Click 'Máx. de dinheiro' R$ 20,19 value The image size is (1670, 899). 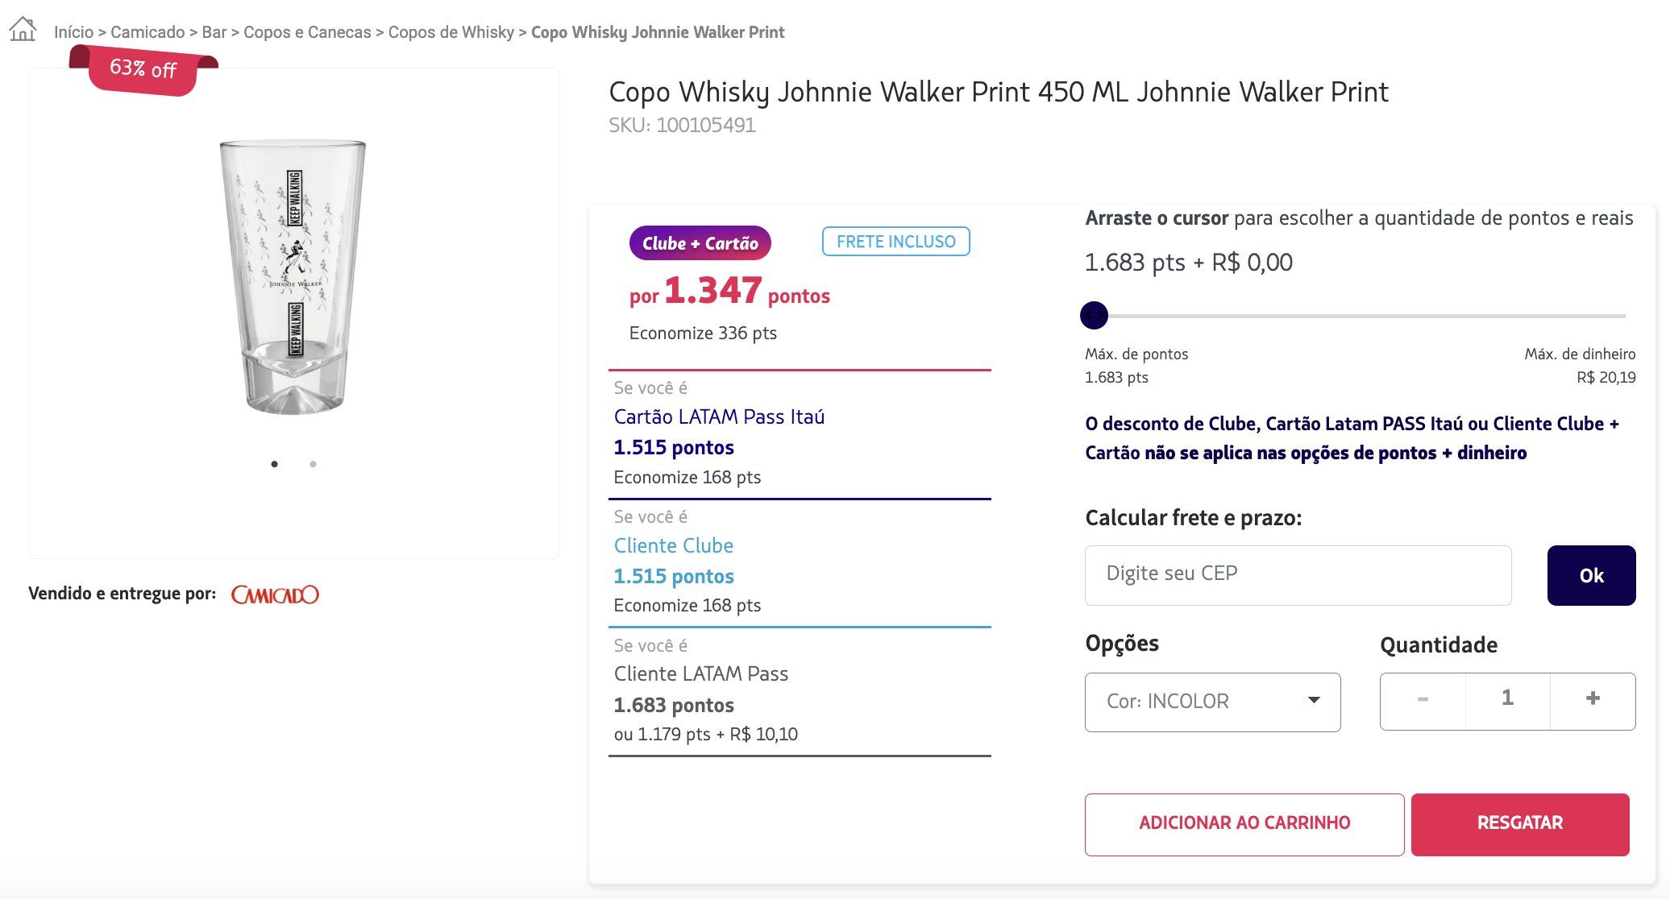[1606, 378]
